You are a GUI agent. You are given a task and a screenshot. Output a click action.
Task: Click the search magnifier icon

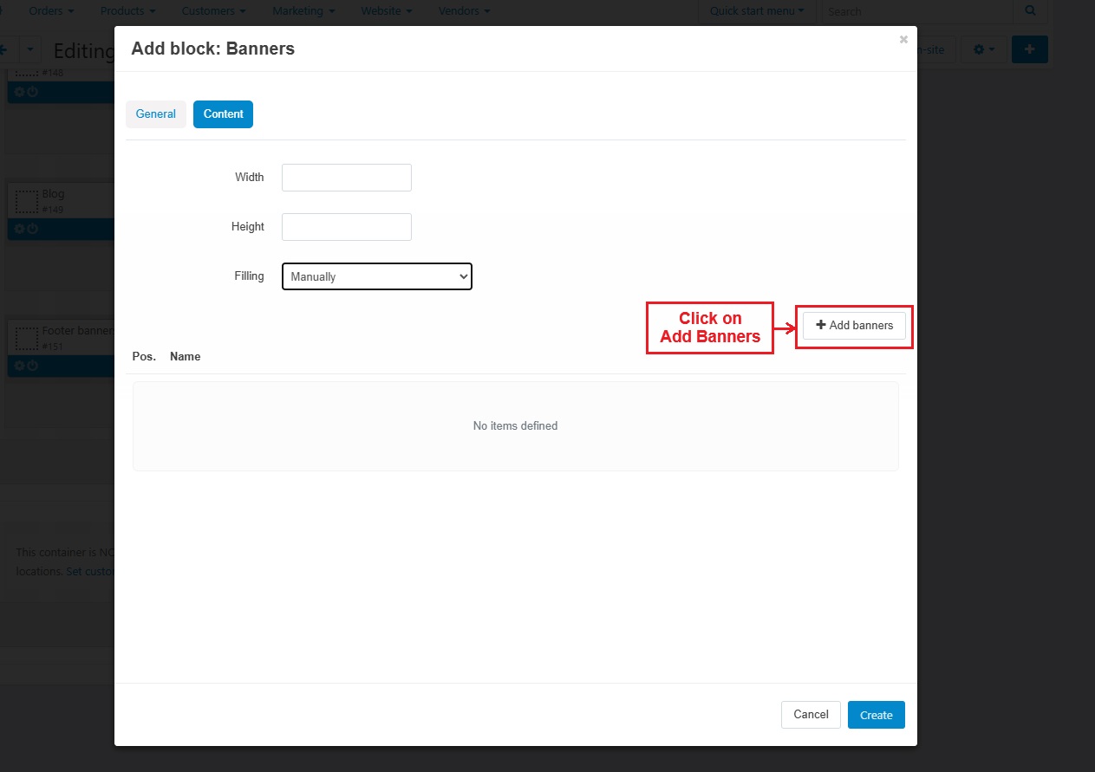pos(1030,11)
